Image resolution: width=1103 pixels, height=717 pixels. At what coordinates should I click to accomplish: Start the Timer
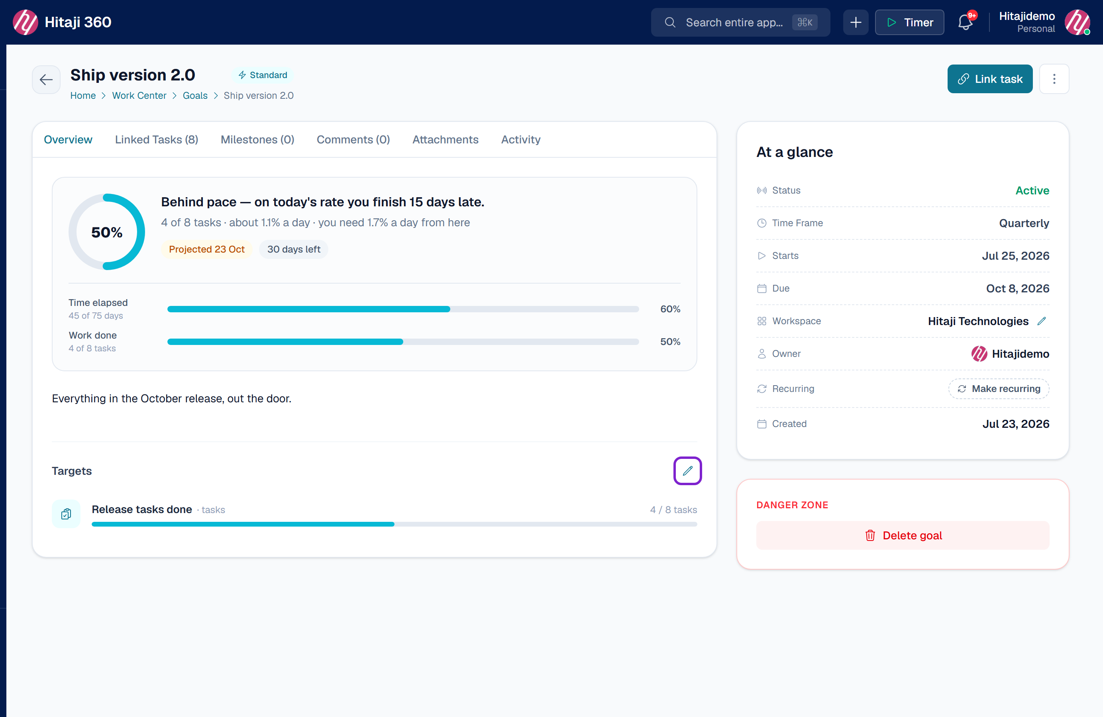(x=909, y=22)
